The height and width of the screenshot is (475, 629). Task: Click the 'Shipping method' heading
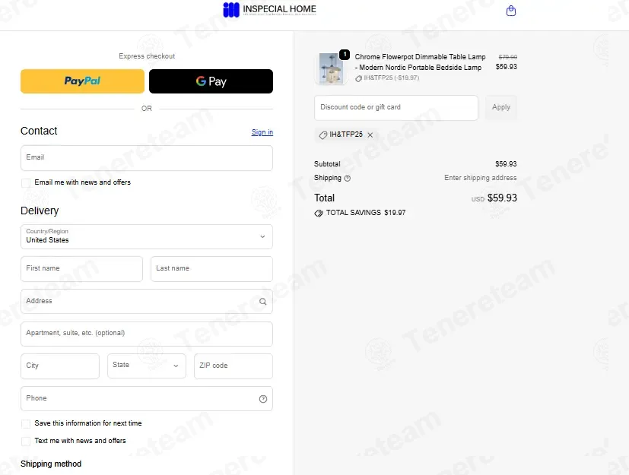tap(51, 464)
